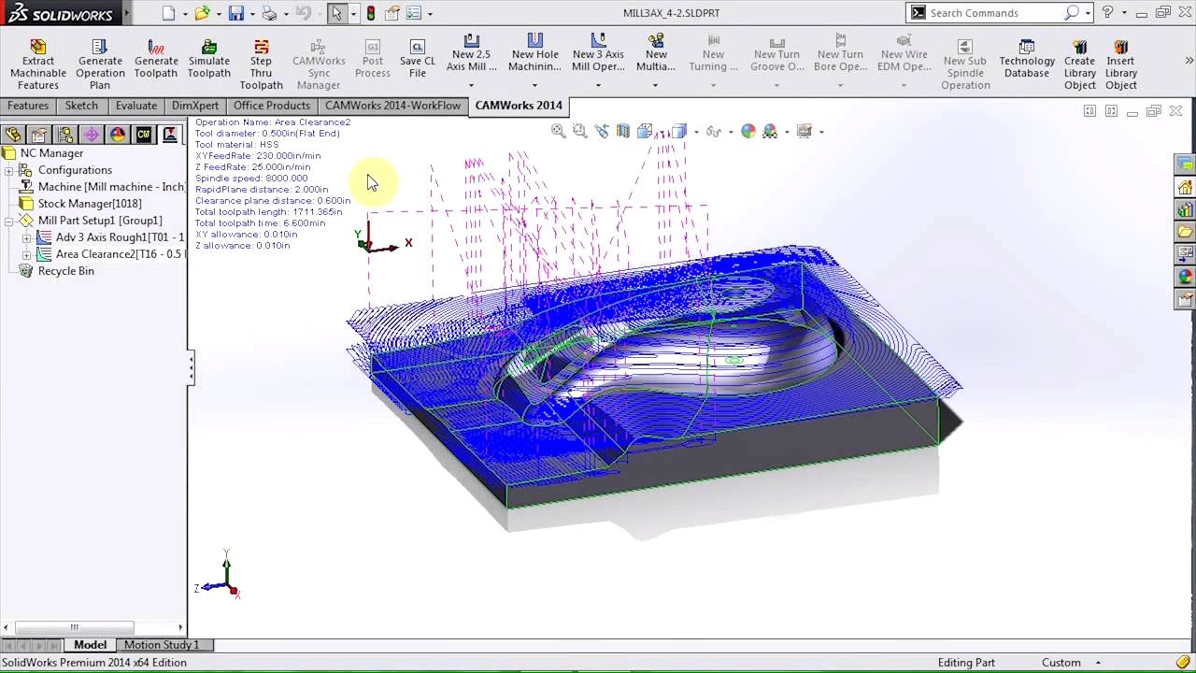Image resolution: width=1196 pixels, height=673 pixels.
Task: Open New 3 Axis Mill dropdown arrow
Action: 598,85
